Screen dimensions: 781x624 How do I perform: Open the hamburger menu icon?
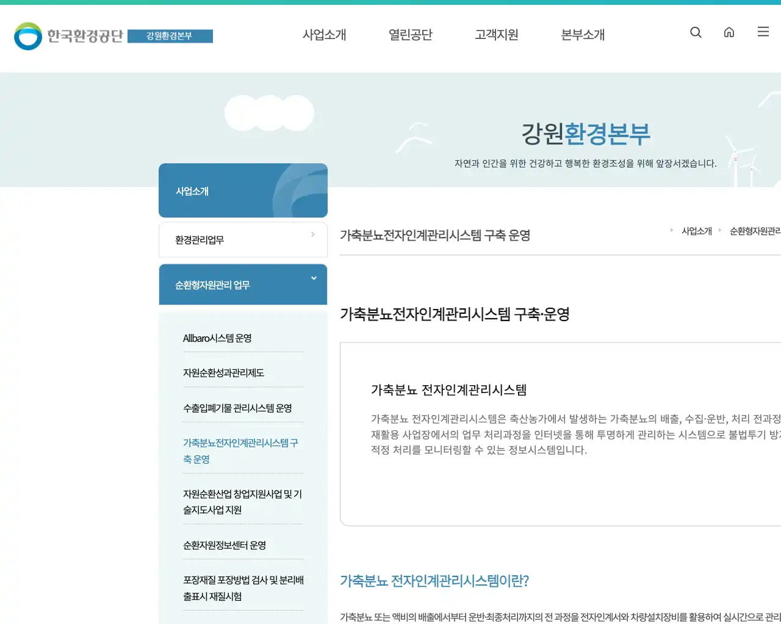tap(763, 32)
